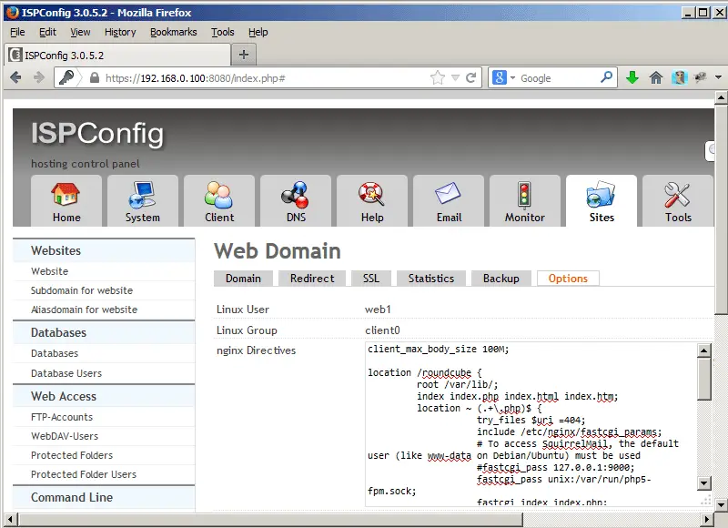
Task: Open the toolbar overflow dropdown arrow
Action: 718,77
